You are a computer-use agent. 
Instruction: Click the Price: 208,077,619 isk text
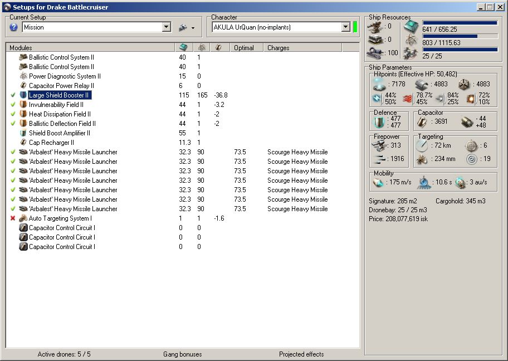(x=398, y=219)
